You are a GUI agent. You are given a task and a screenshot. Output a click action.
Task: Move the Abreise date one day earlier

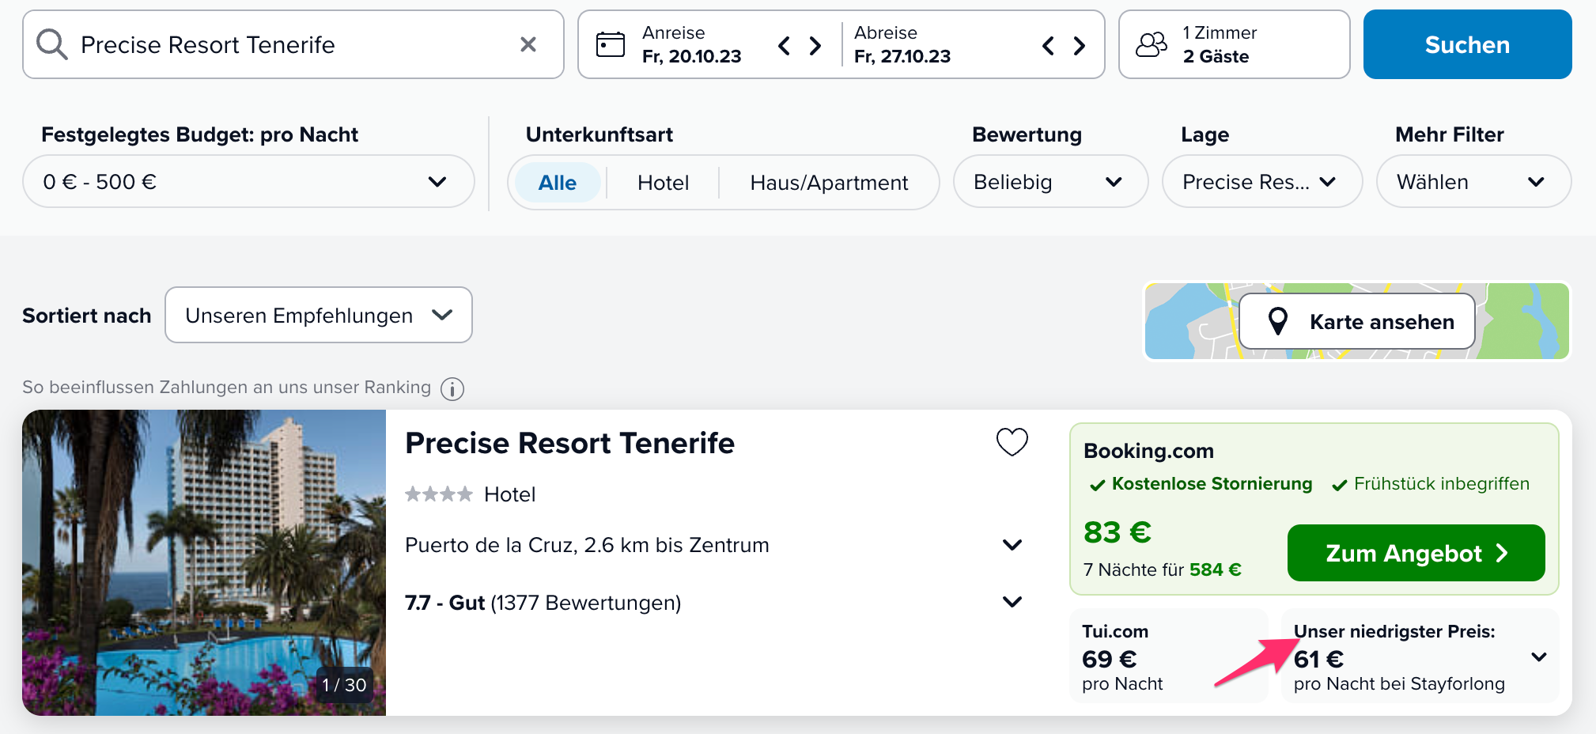pos(1048,45)
